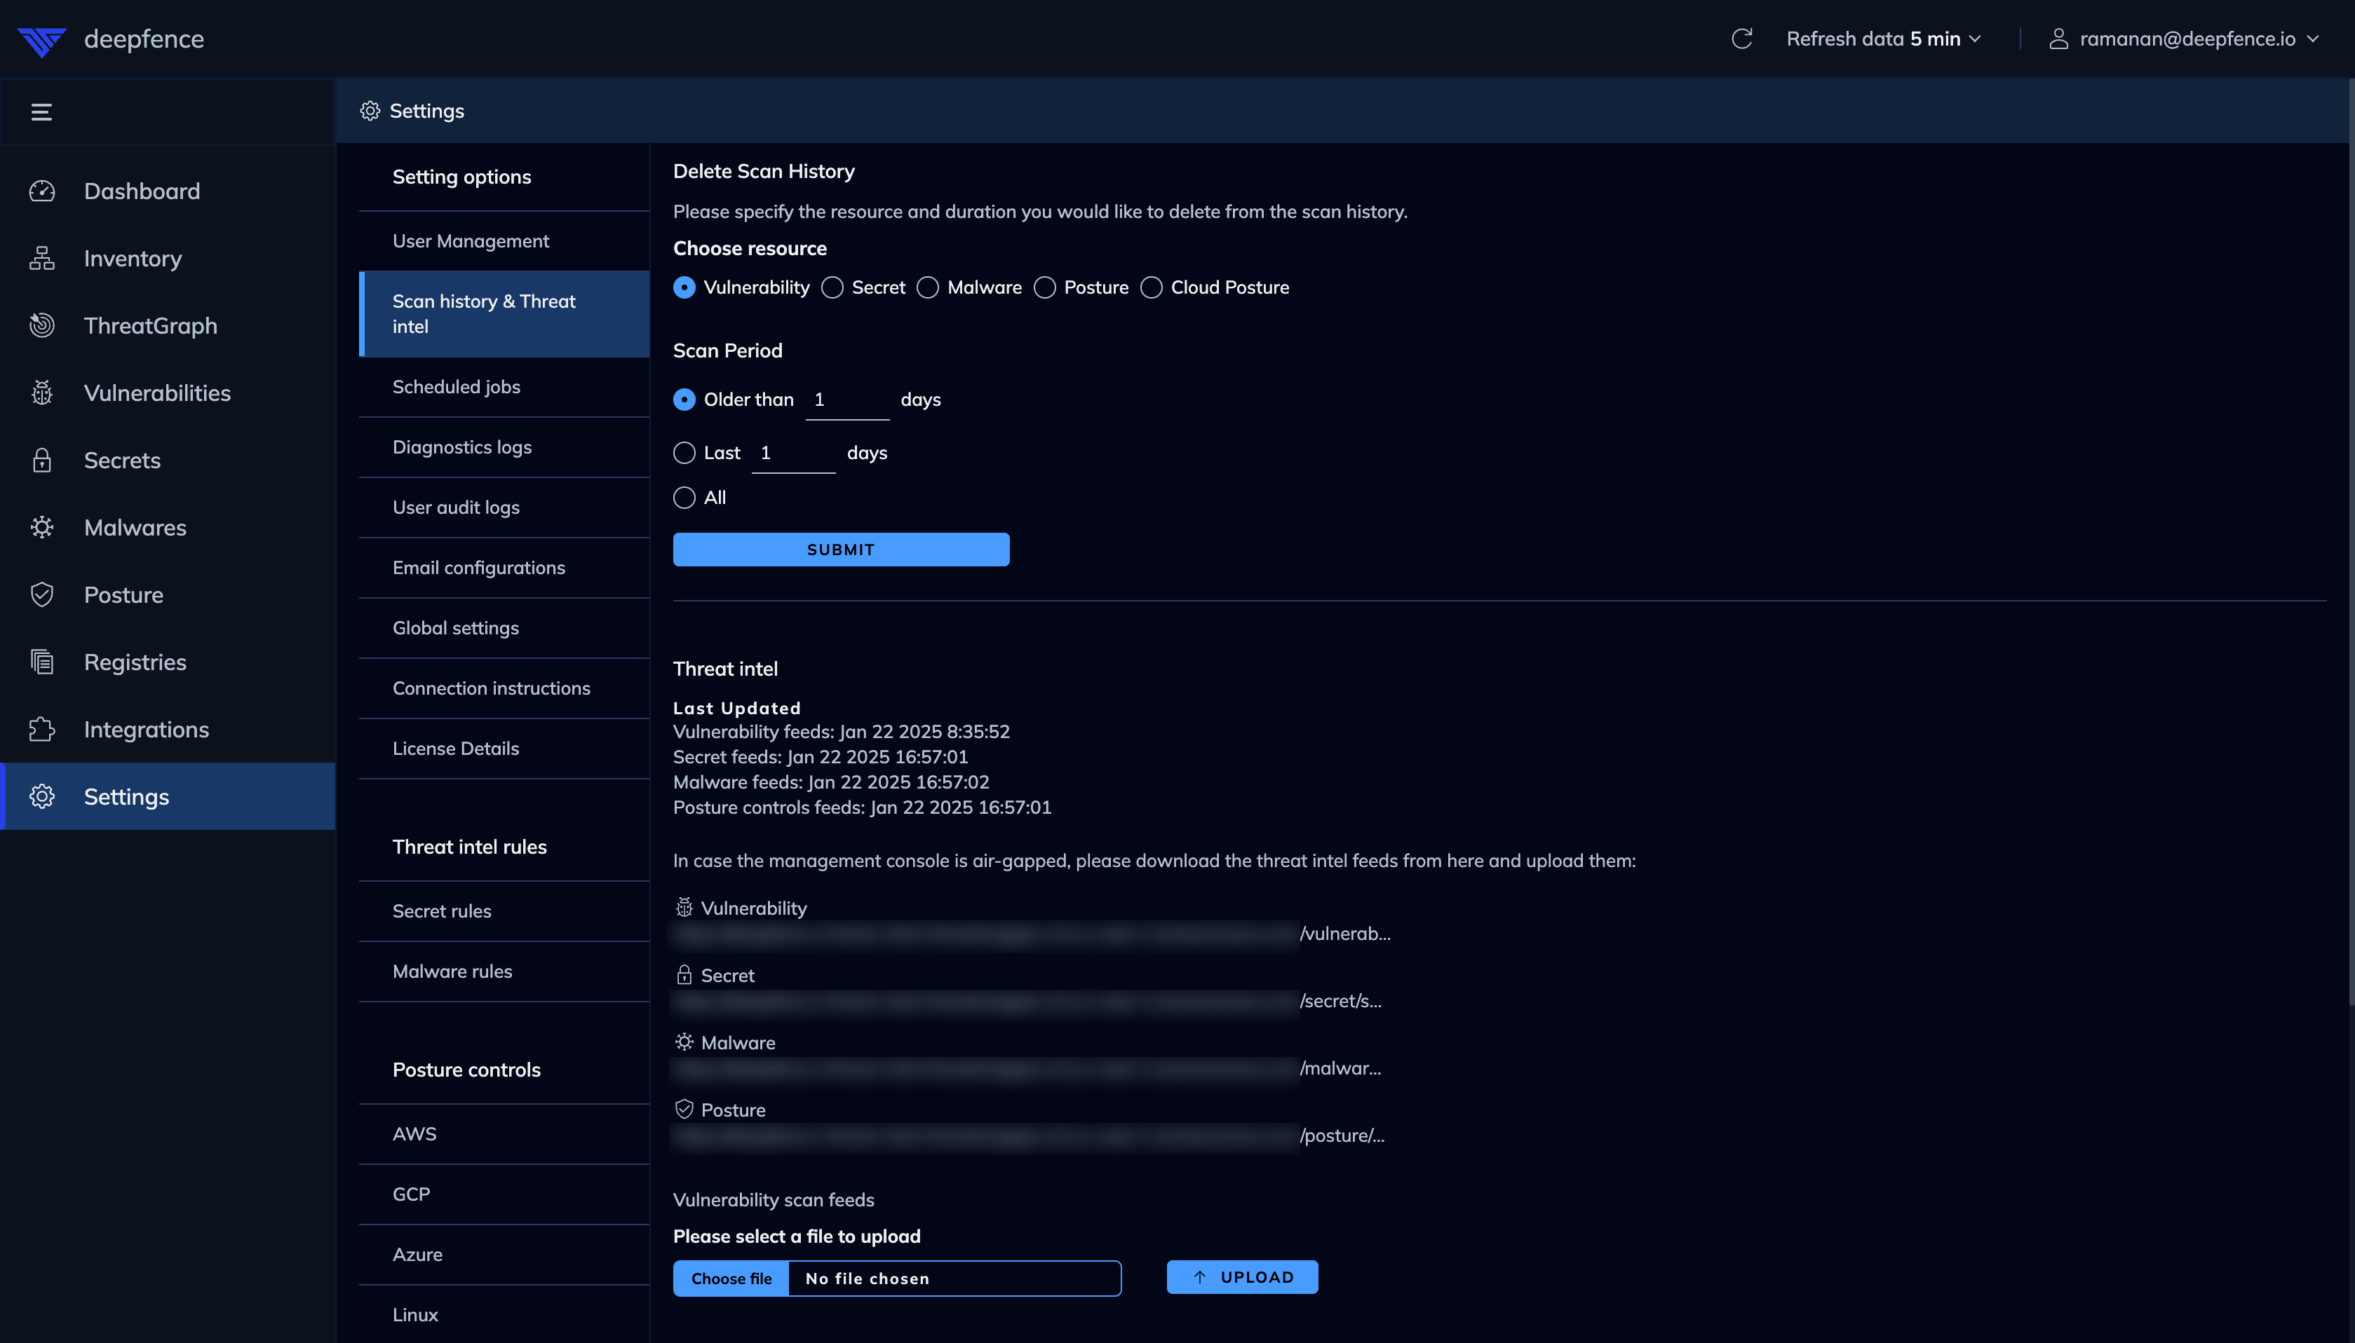Screen dimensions: 2355x1343
Task: Go to Dashboard in the sidebar
Action: 168,191
